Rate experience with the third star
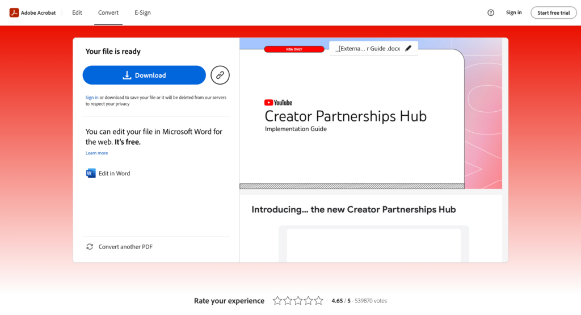Screen dimensions: 581x315 click(298, 301)
